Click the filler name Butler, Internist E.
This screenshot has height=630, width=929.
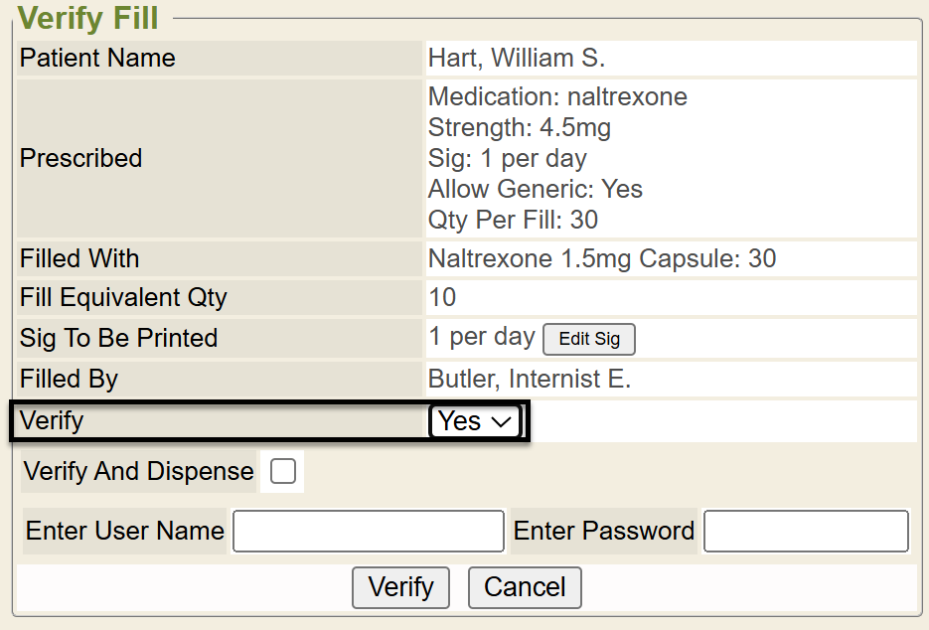pos(530,379)
